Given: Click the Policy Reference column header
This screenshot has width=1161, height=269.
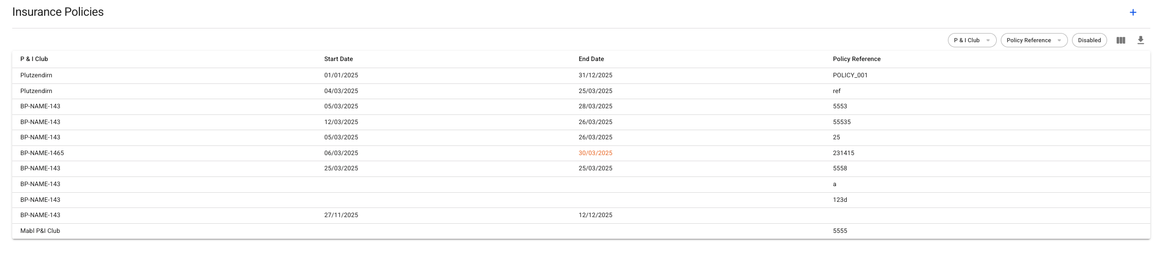Looking at the screenshot, I should tap(857, 59).
